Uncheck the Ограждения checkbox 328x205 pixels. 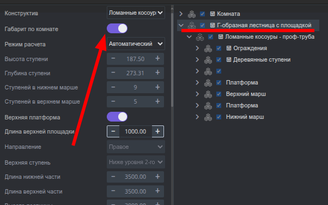pyautogui.click(x=219, y=48)
